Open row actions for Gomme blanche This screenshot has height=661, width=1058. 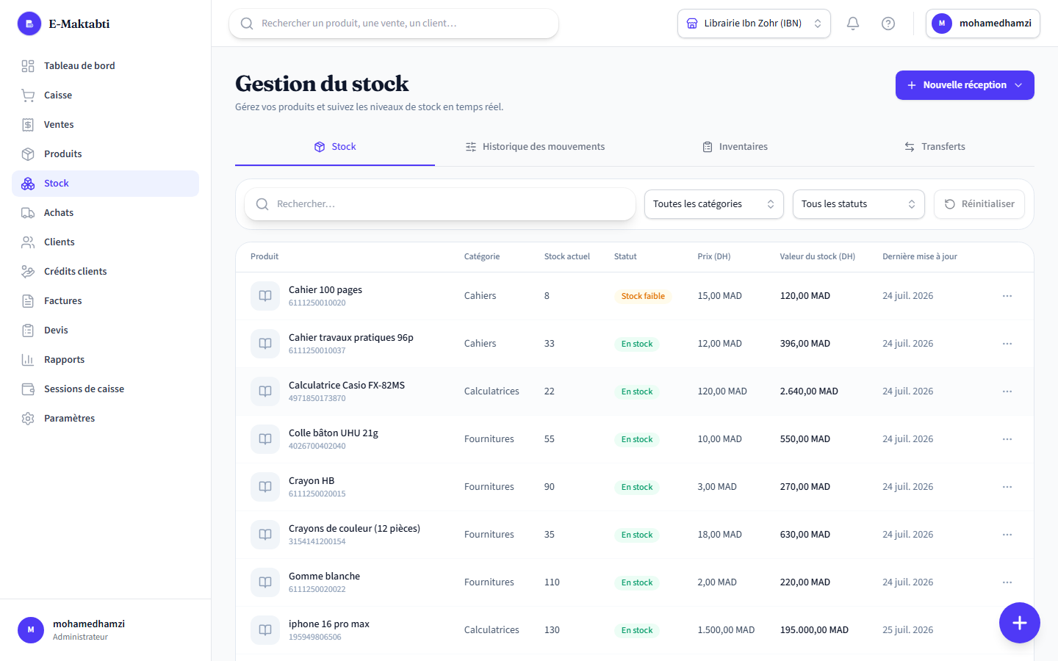(1007, 582)
